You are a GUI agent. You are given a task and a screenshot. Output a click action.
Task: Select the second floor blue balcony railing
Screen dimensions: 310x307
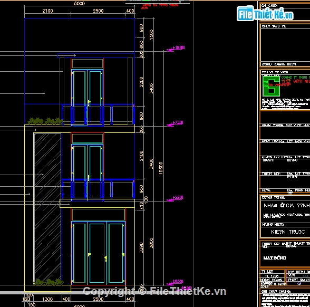(98, 188)
